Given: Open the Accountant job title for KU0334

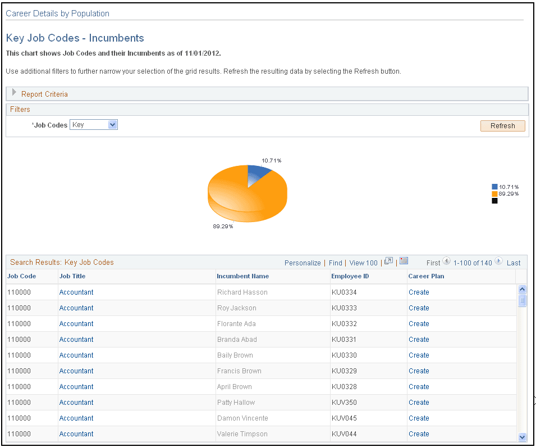Looking at the screenshot, I should (x=76, y=292).
